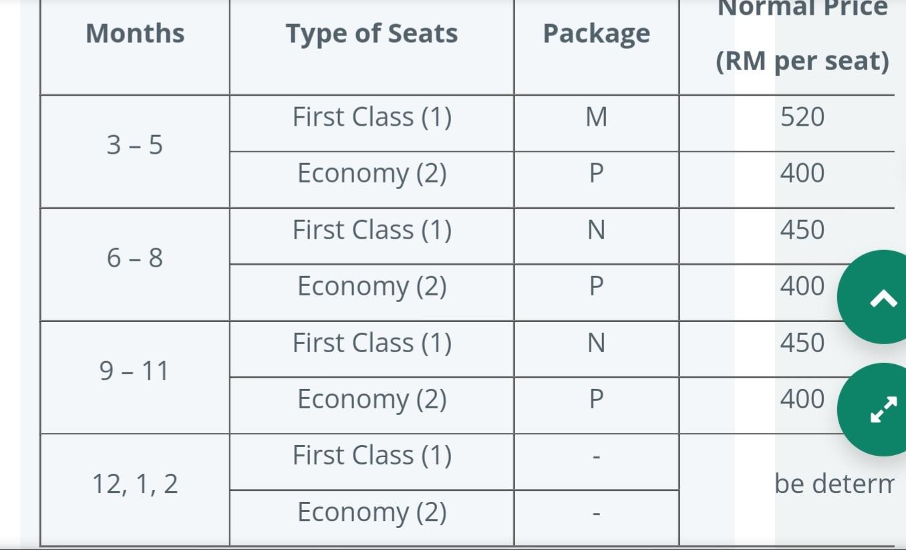This screenshot has height=550, width=906.
Task: Select package N in months 6 – 8
Action: point(597,231)
